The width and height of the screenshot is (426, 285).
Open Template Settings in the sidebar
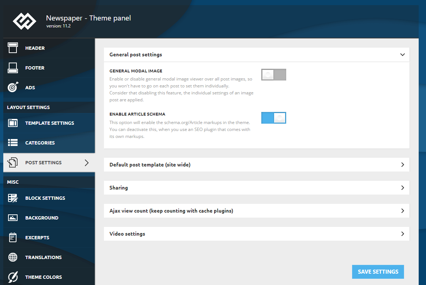click(49, 123)
